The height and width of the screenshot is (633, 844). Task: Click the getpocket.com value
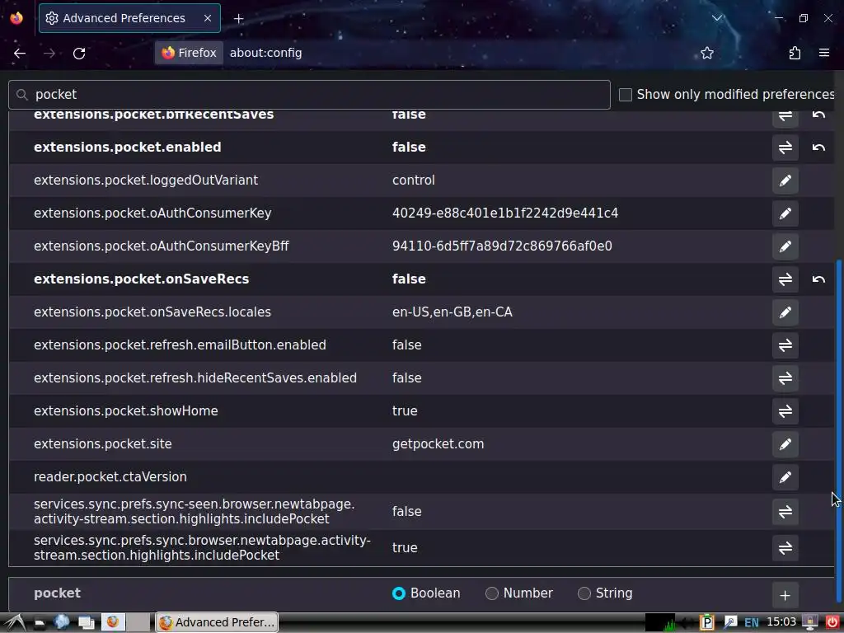[x=438, y=444]
